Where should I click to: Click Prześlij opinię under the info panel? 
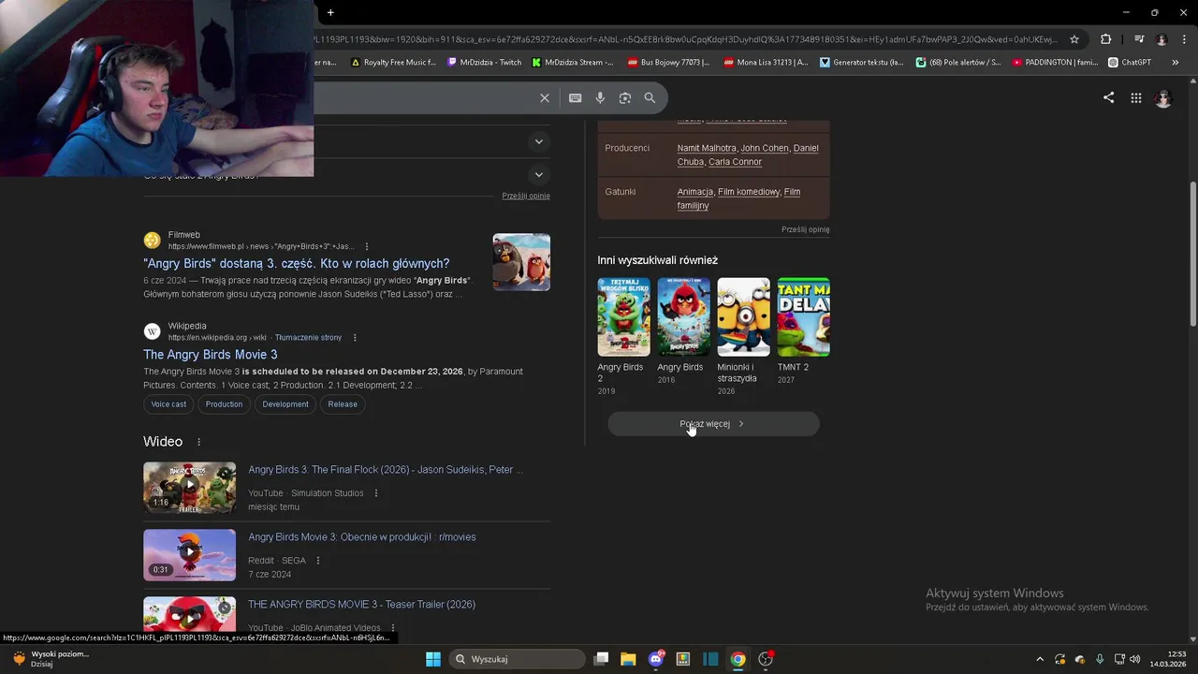806,229
